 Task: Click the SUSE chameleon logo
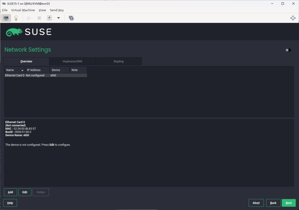click(x=14, y=32)
